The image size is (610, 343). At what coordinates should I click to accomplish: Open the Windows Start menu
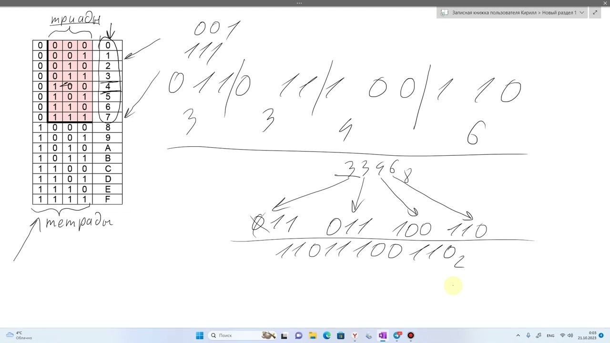click(200, 335)
